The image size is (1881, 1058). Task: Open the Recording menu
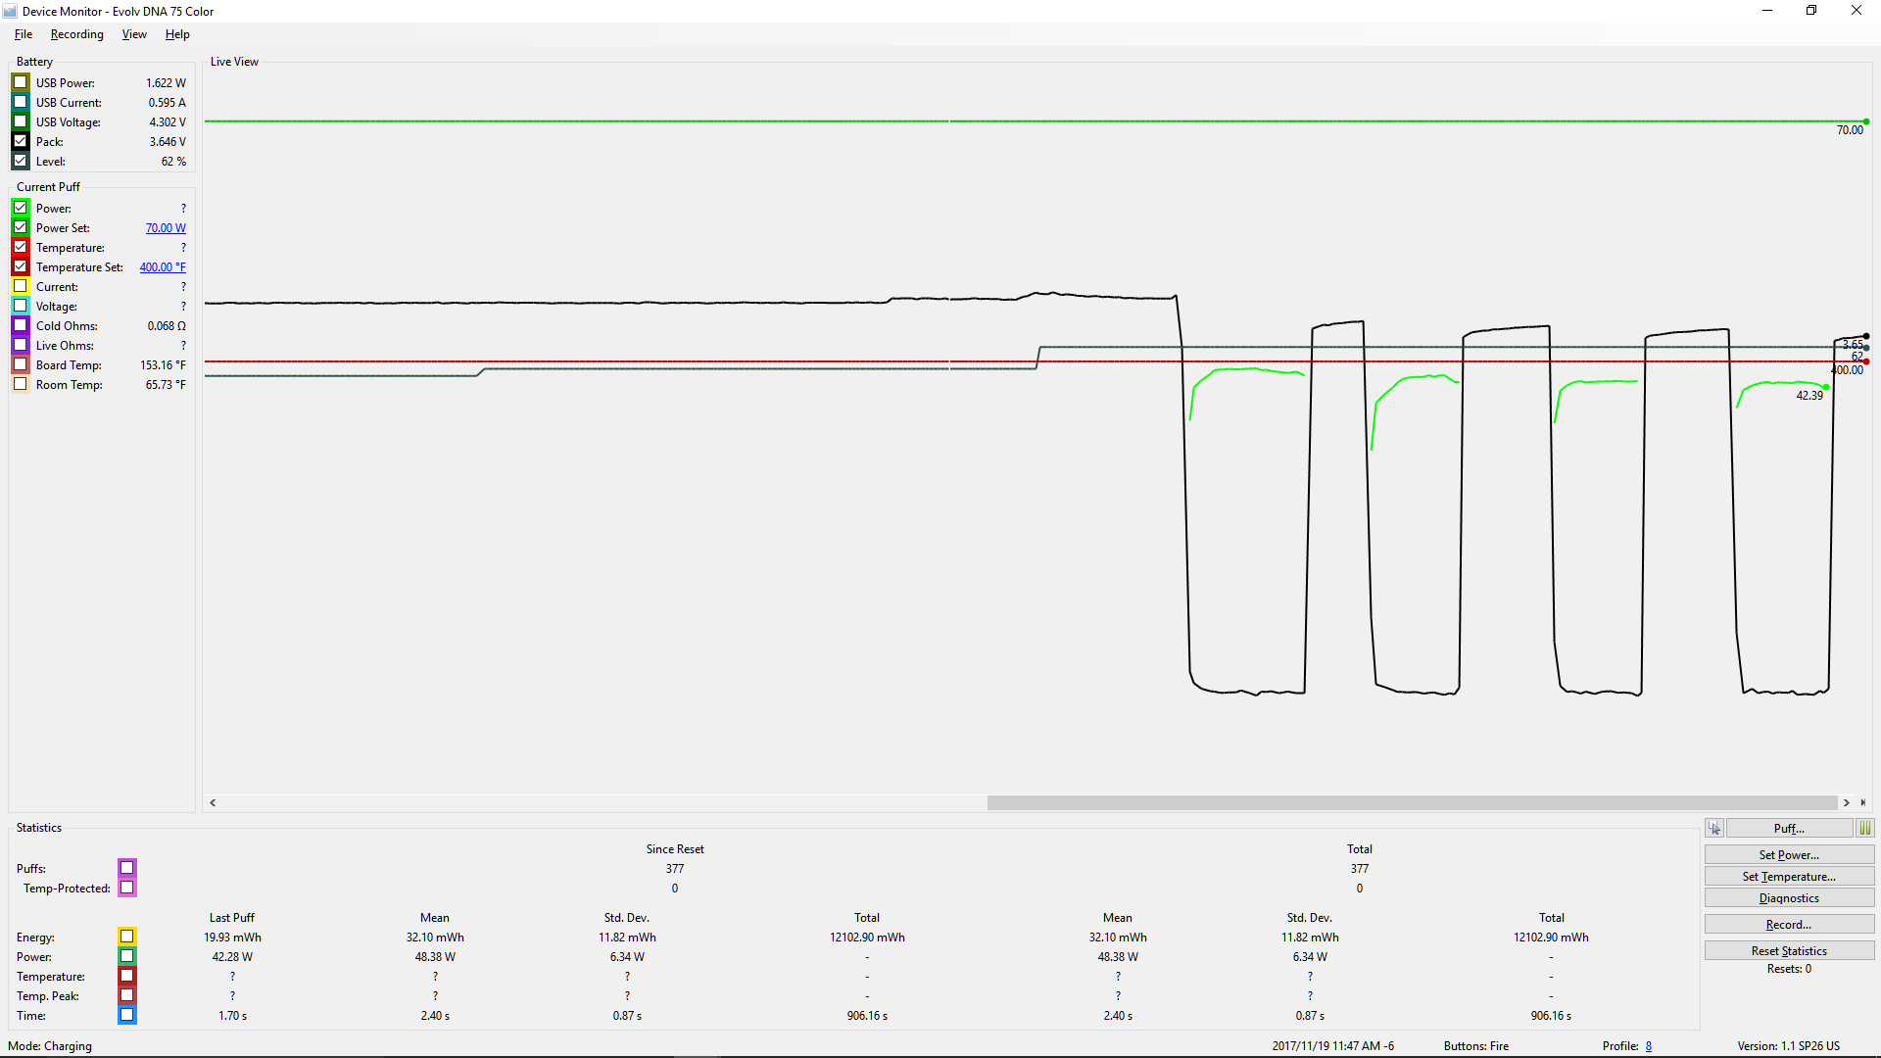pos(76,34)
